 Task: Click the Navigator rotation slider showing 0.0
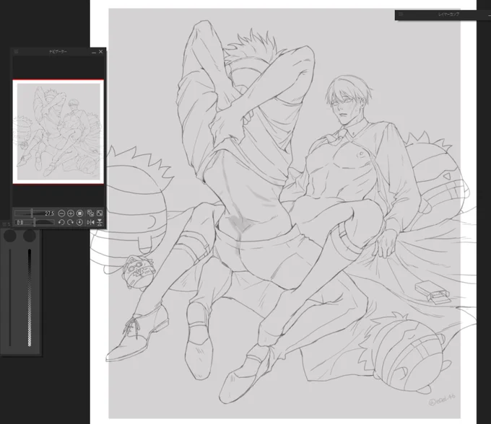35,222
